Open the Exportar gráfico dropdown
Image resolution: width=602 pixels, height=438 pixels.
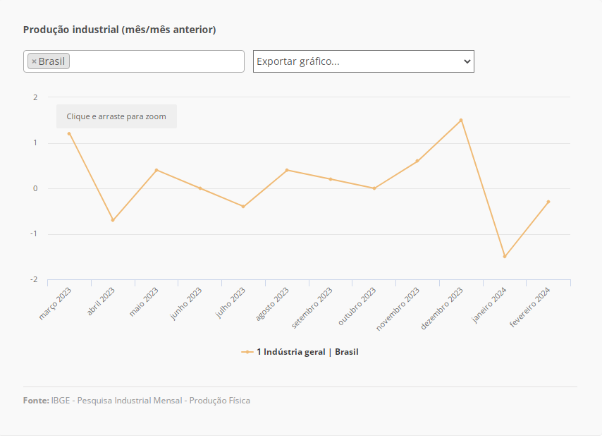tap(363, 61)
